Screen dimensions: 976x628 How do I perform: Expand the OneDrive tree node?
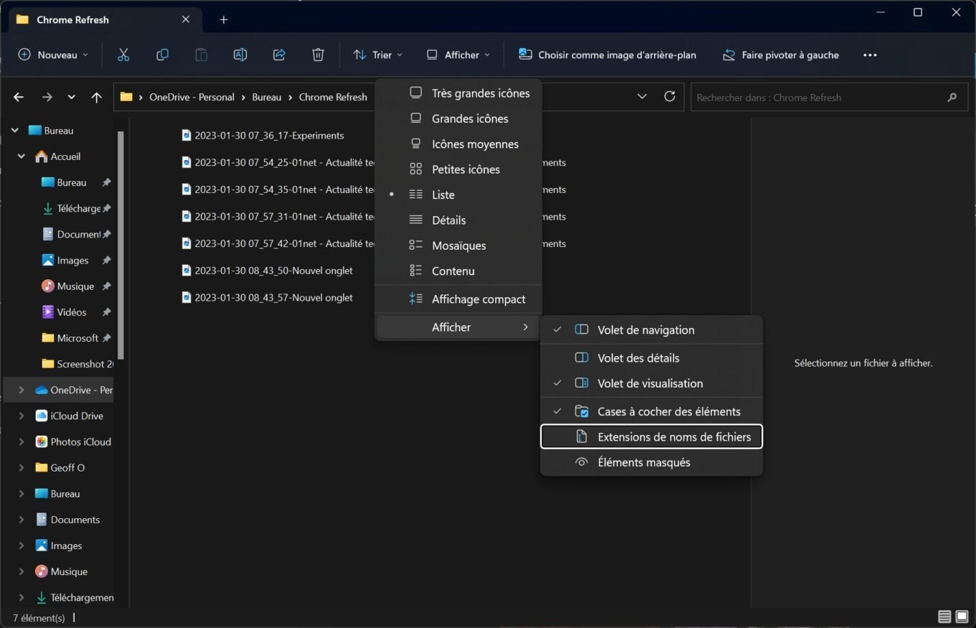[22, 390]
